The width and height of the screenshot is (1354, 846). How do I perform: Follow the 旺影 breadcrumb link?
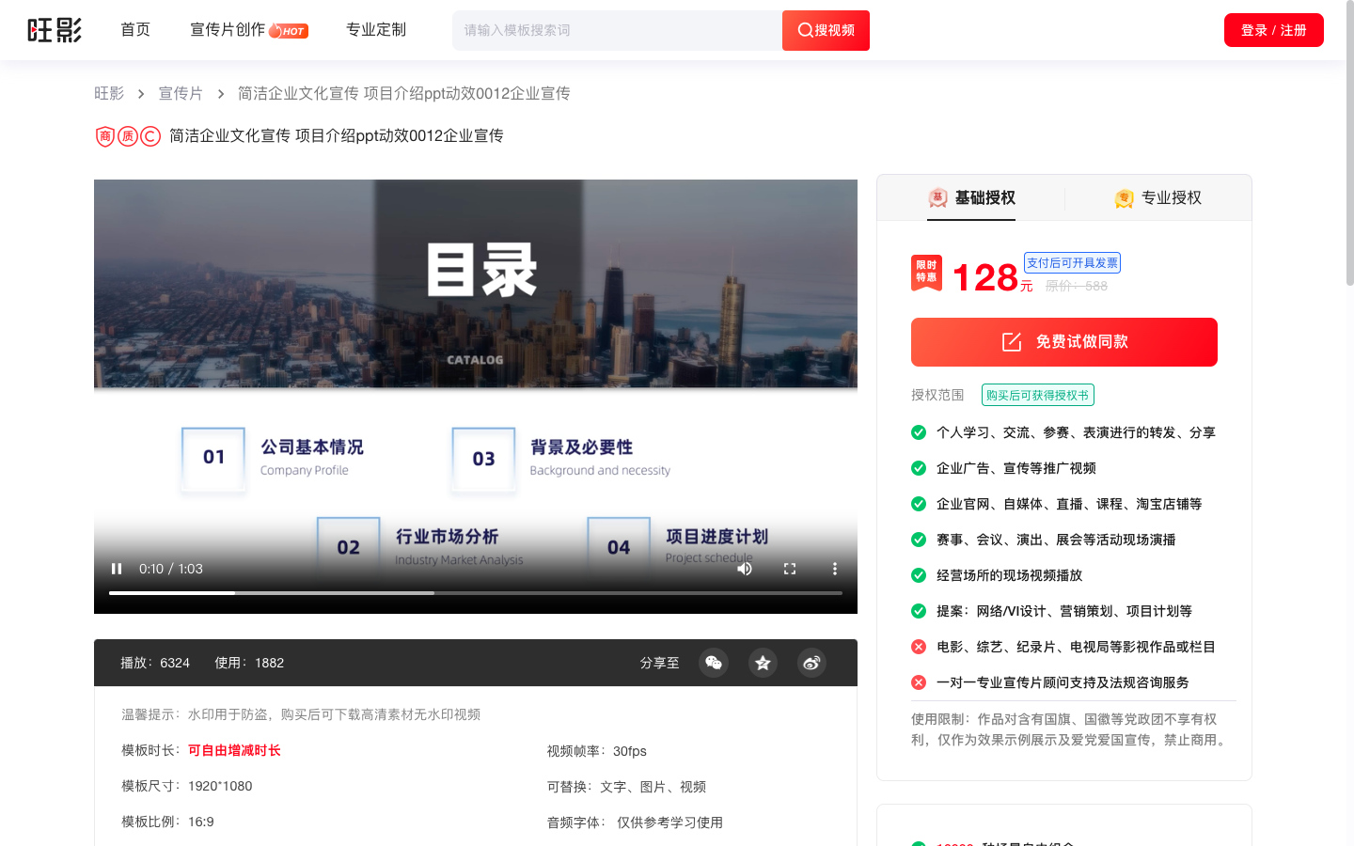pyautogui.click(x=109, y=93)
